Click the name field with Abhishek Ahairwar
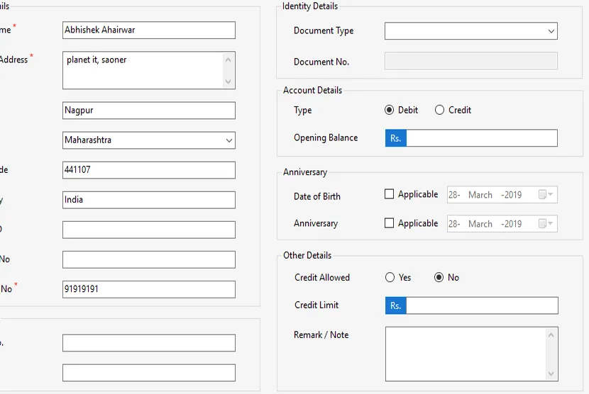Viewport: 589px width, 394px height. [x=148, y=30]
